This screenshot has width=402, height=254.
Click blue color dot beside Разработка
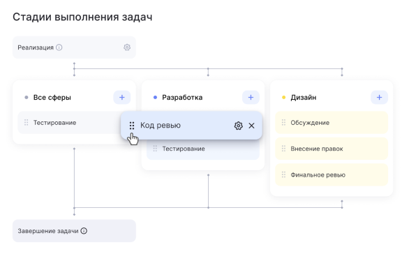point(155,98)
